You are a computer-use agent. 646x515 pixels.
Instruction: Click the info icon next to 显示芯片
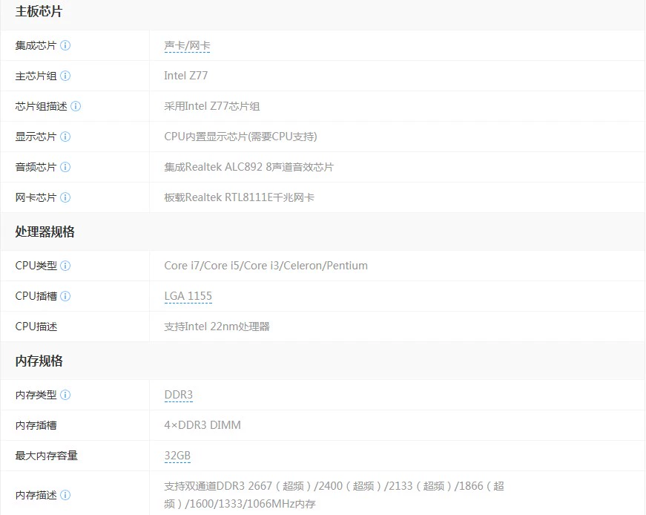[x=65, y=137]
